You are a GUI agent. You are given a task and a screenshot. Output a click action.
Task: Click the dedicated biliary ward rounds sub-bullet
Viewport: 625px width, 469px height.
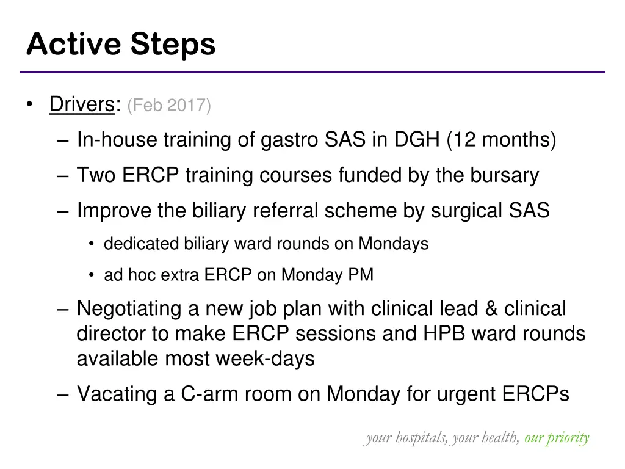pos(266,244)
